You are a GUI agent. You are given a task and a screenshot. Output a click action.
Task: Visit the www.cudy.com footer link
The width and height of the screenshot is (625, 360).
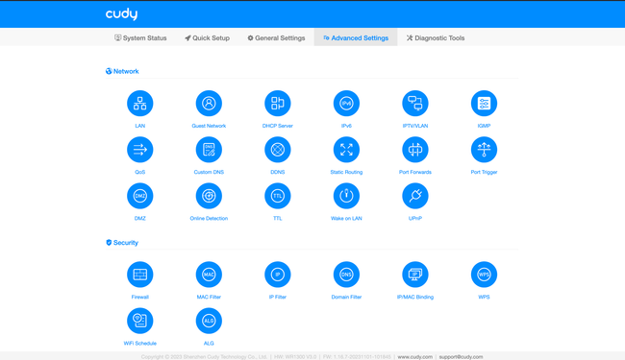click(x=415, y=357)
